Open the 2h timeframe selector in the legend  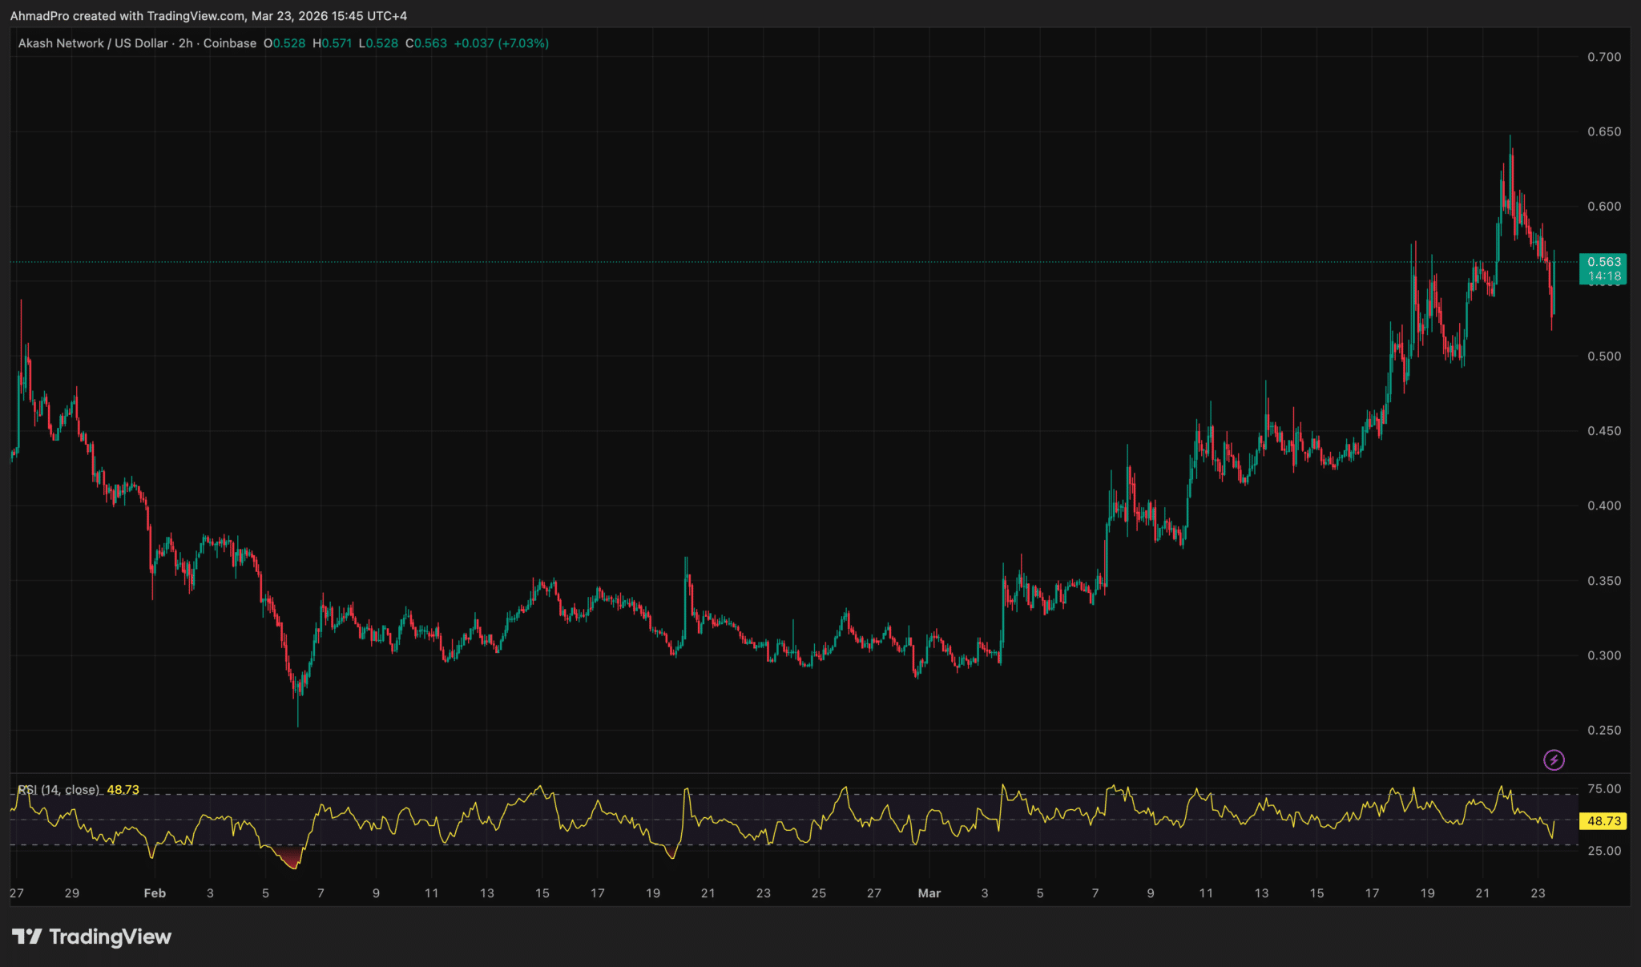point(184,43)
